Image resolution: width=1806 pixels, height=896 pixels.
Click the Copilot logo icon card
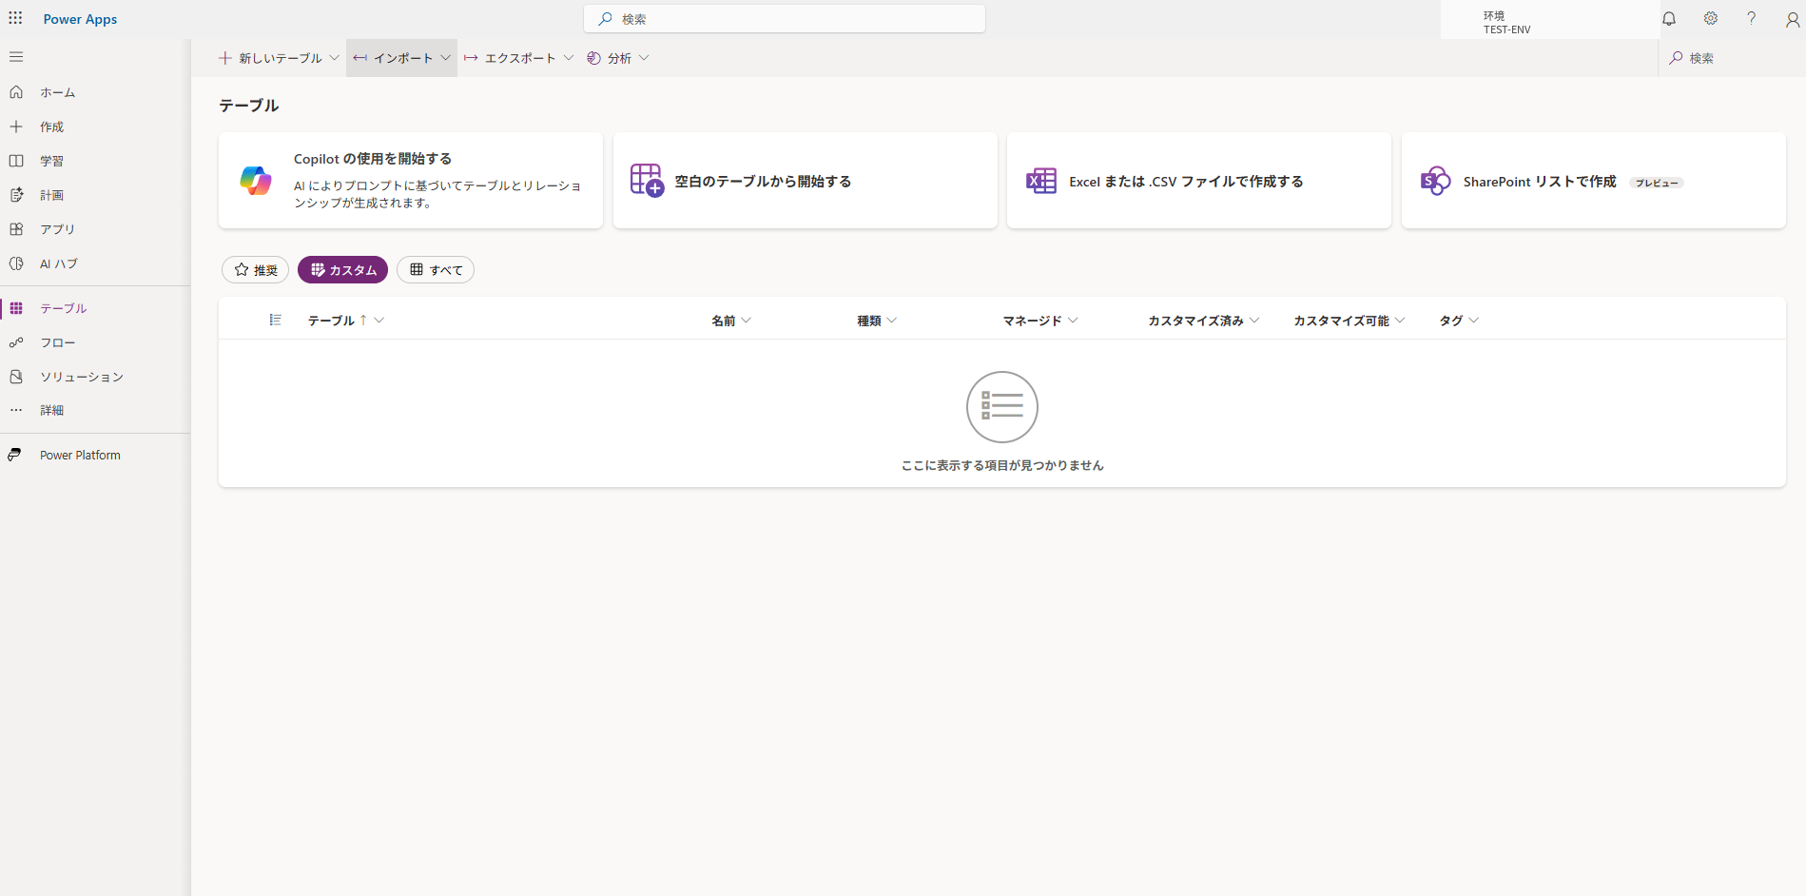pyautogui.click(x=256, y=180)
